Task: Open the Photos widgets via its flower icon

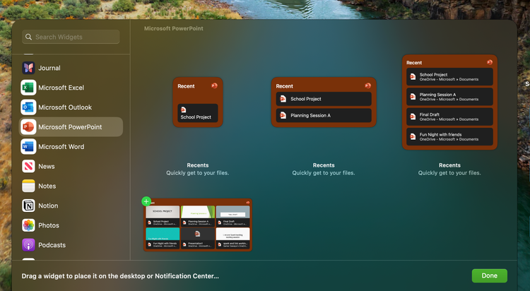Action: tap(28, 225)
